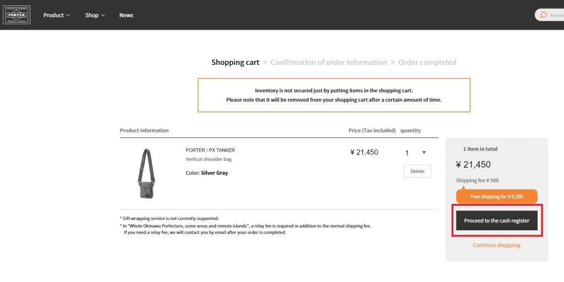Click Confirmation of order information step
Viewport: 564px width, 282px height.
click(x=329, y=63)
